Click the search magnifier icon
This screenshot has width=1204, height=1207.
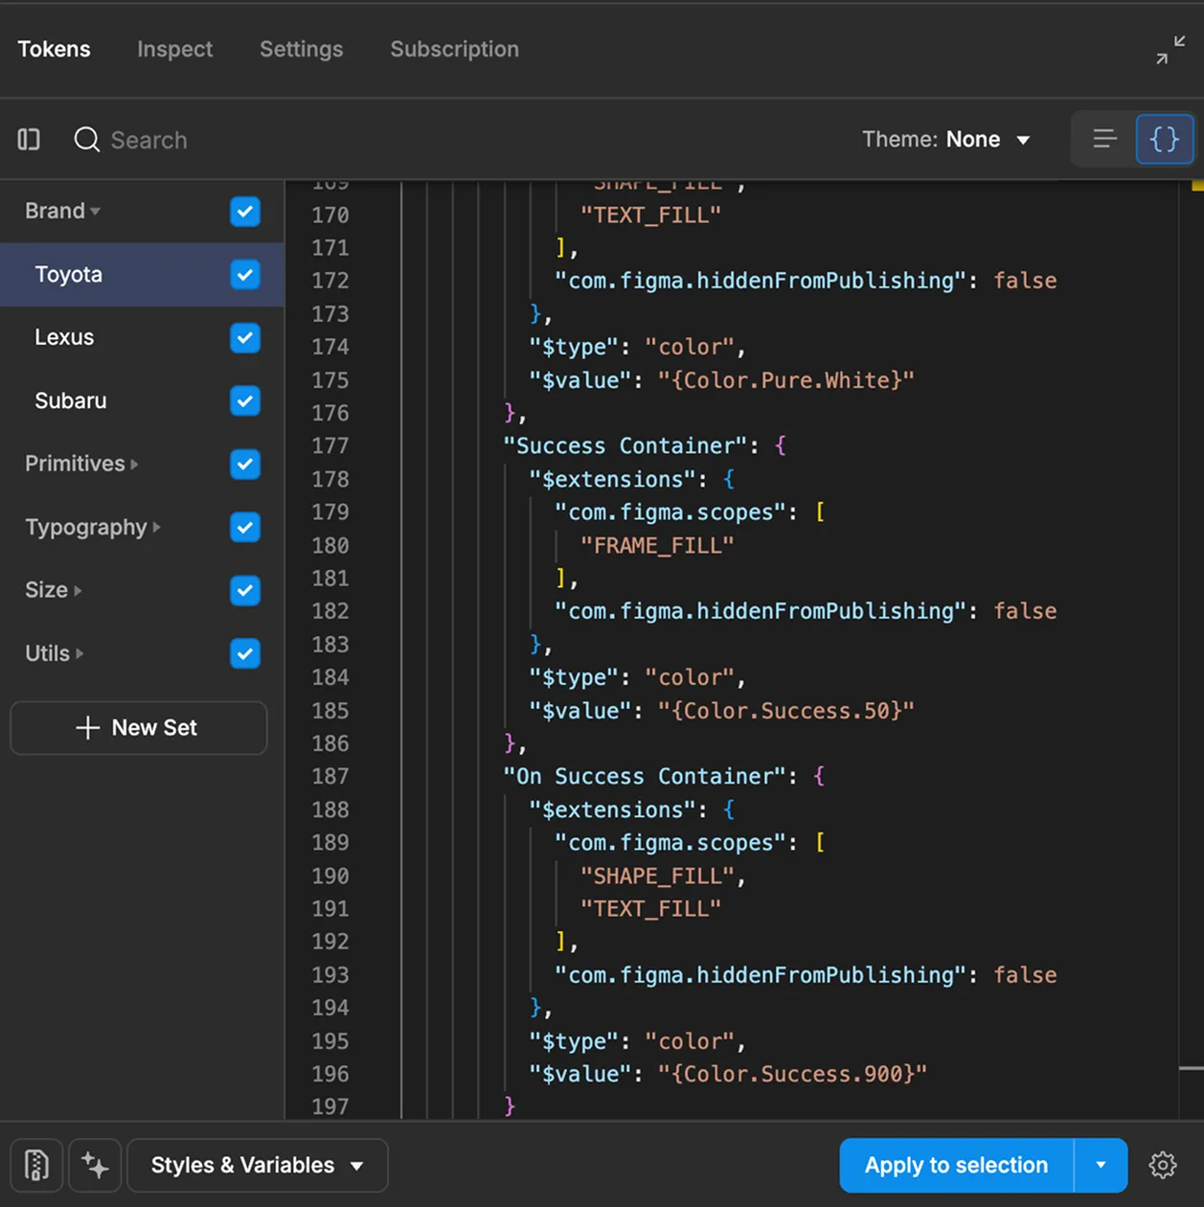(x=86, y=140)
